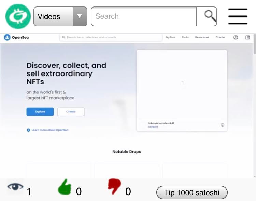Open the OpenSea account profile icon

[236, 37]
